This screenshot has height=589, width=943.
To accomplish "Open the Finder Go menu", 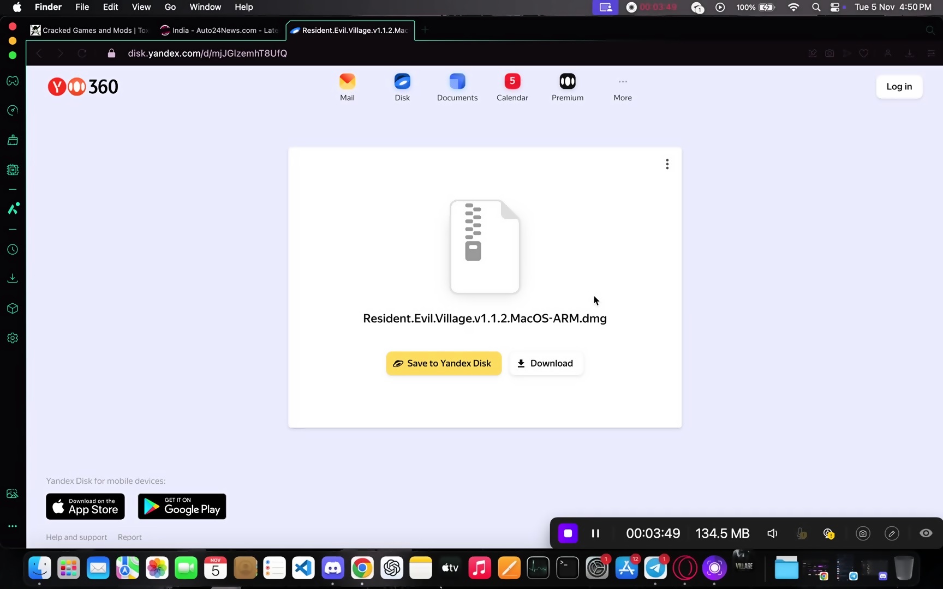I will coord(170,7).
